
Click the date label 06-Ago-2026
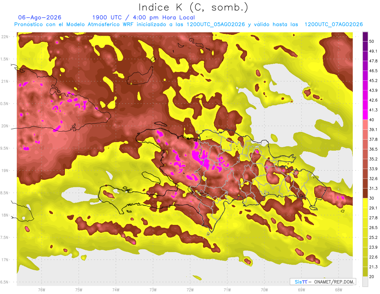(40, 17)
